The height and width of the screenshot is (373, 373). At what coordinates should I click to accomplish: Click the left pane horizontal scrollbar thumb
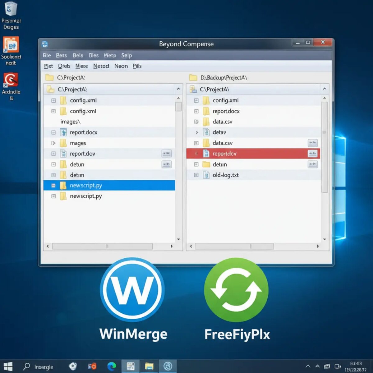[x=103, y=246]
